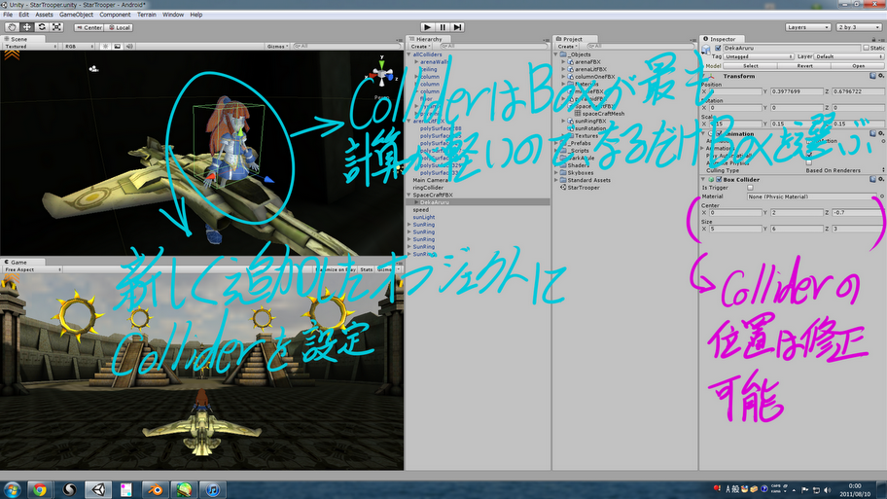Image resolution: width=887 pixels, height=499 pixels.
Task: Collapse allColliders in Hierarchy
Action: pyautogui.click(x=409, y=54)
